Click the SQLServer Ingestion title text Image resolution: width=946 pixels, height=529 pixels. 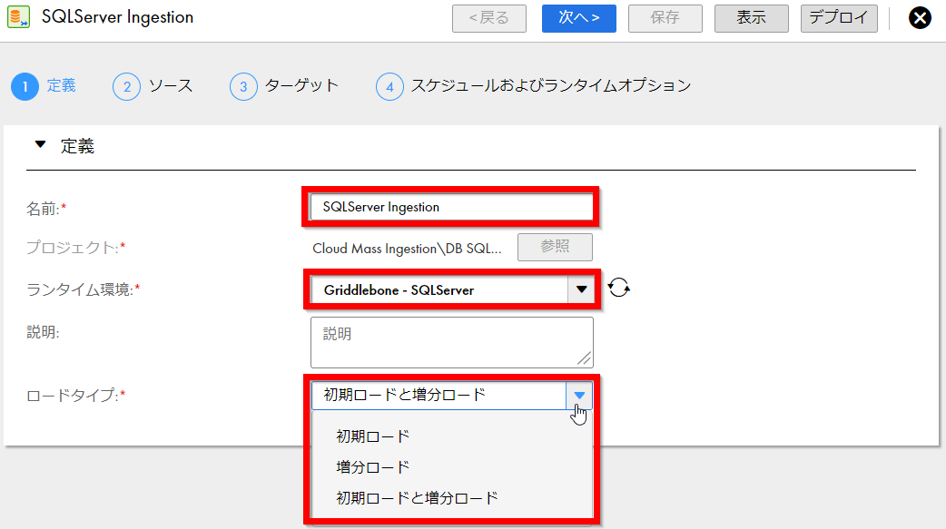point(118,17)
